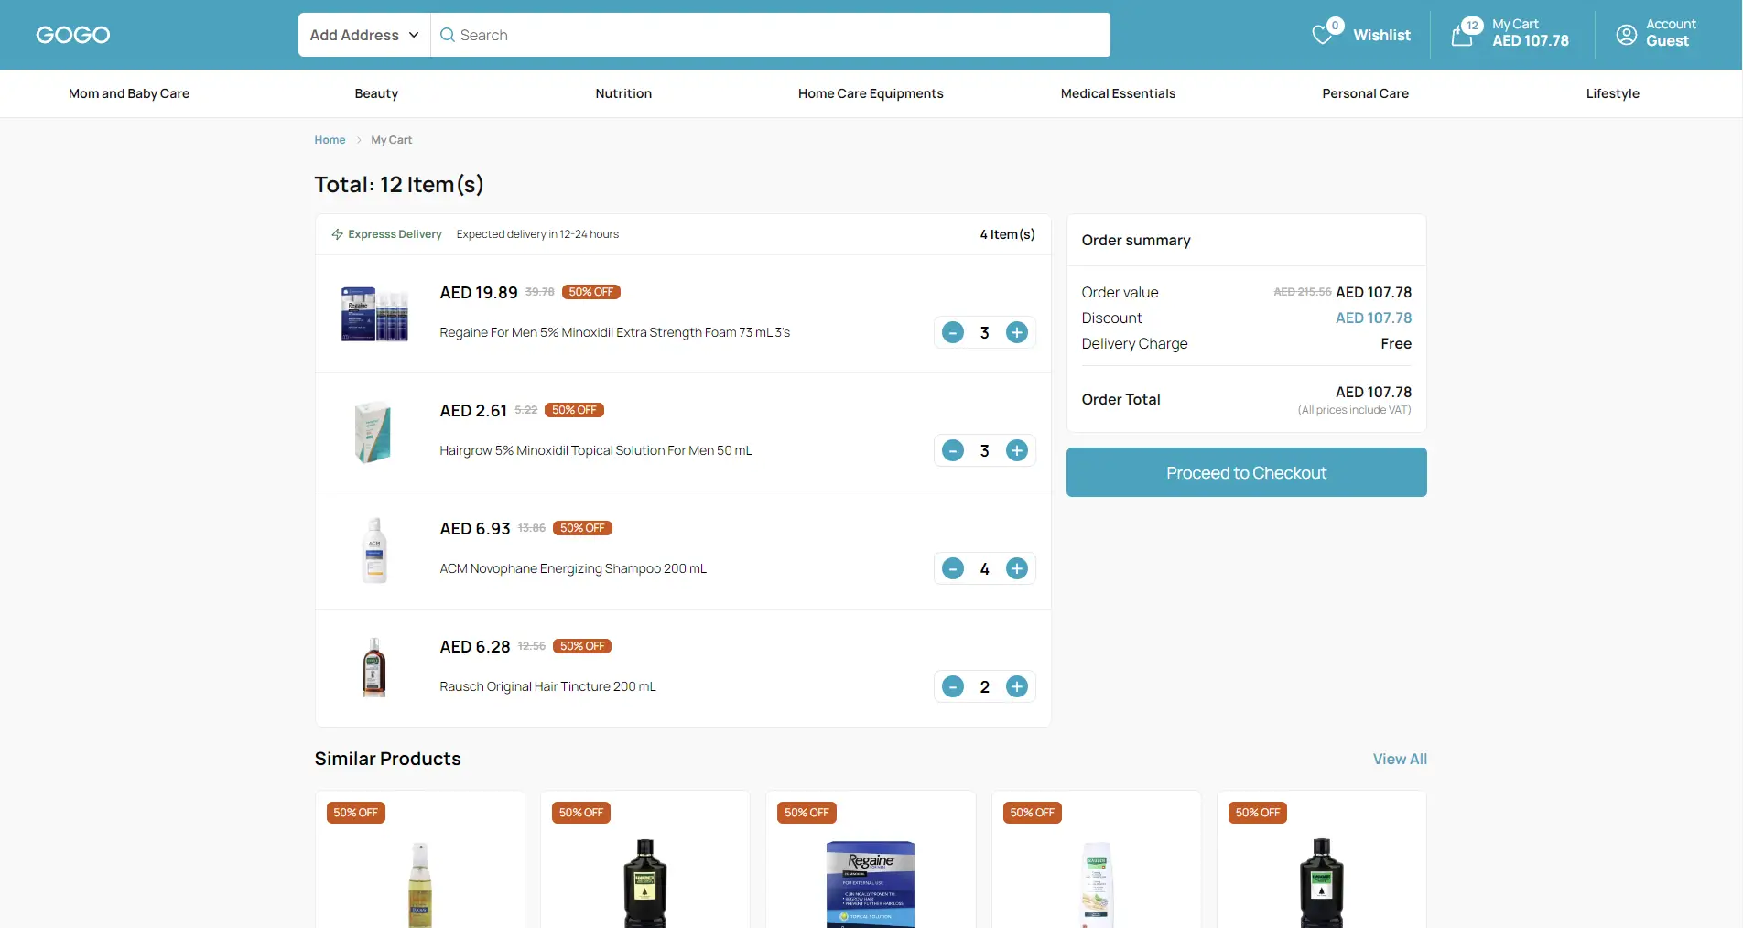Viewport: 1743px width, 928px height.
Task: Click Rausch Original Hair Tincture name
Action: coord(547,686)
